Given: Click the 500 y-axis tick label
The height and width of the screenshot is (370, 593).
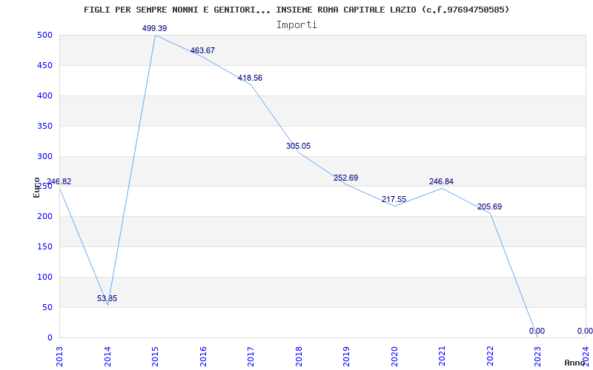Looking at the screenshot, I should tap(44, 36).
